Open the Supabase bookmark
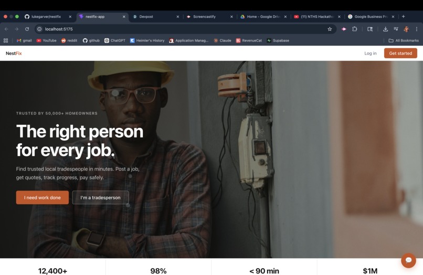 click(x=278, y=40)
